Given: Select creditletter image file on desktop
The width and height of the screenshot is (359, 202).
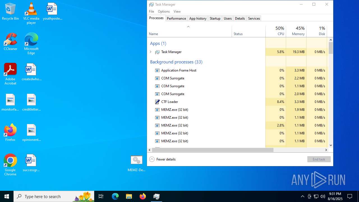Looking at the screenshot, I should (x=31, y=103).
